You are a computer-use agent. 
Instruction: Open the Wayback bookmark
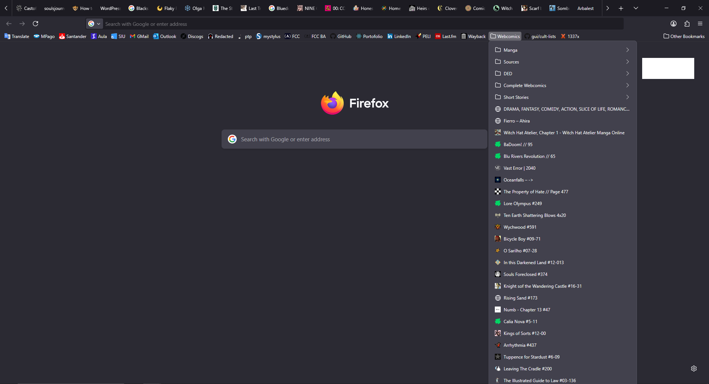pyautogui.click(x=473, y=36)
